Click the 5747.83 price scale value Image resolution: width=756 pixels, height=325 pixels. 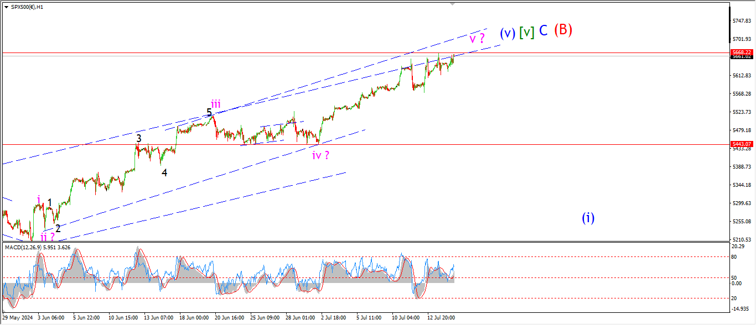click(741, 21)
